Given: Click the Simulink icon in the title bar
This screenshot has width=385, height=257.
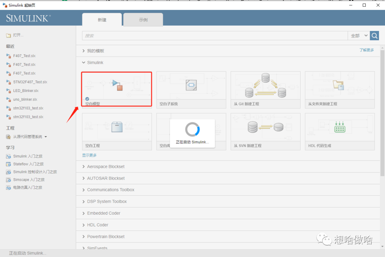Looking at the screenshot, I should (x=5, y=5).
